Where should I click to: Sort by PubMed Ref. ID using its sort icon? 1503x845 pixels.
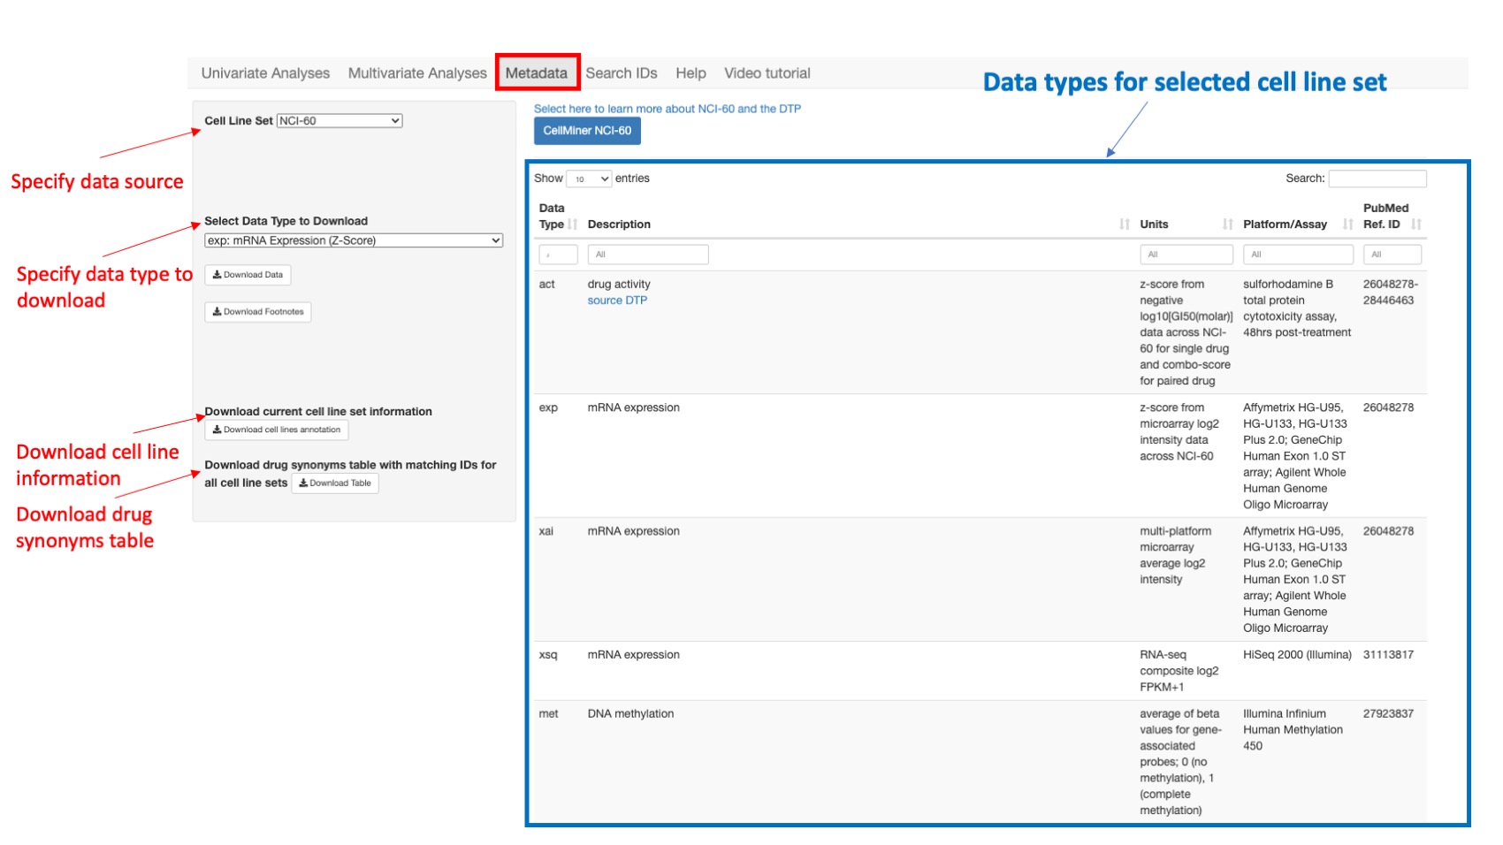pos(1419,224)
